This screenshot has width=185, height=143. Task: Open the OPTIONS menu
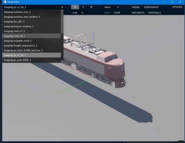click(x=177, y=7)
